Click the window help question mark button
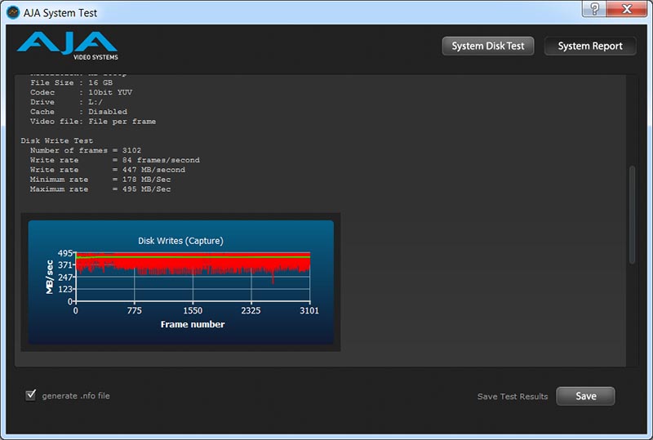653x440 pixels. click(x=594, y=8)
